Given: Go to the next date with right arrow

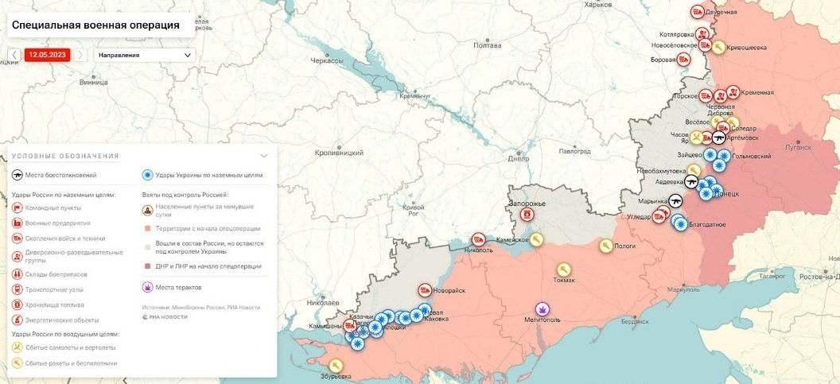Looking at the screenshot, I should [80, 55].
